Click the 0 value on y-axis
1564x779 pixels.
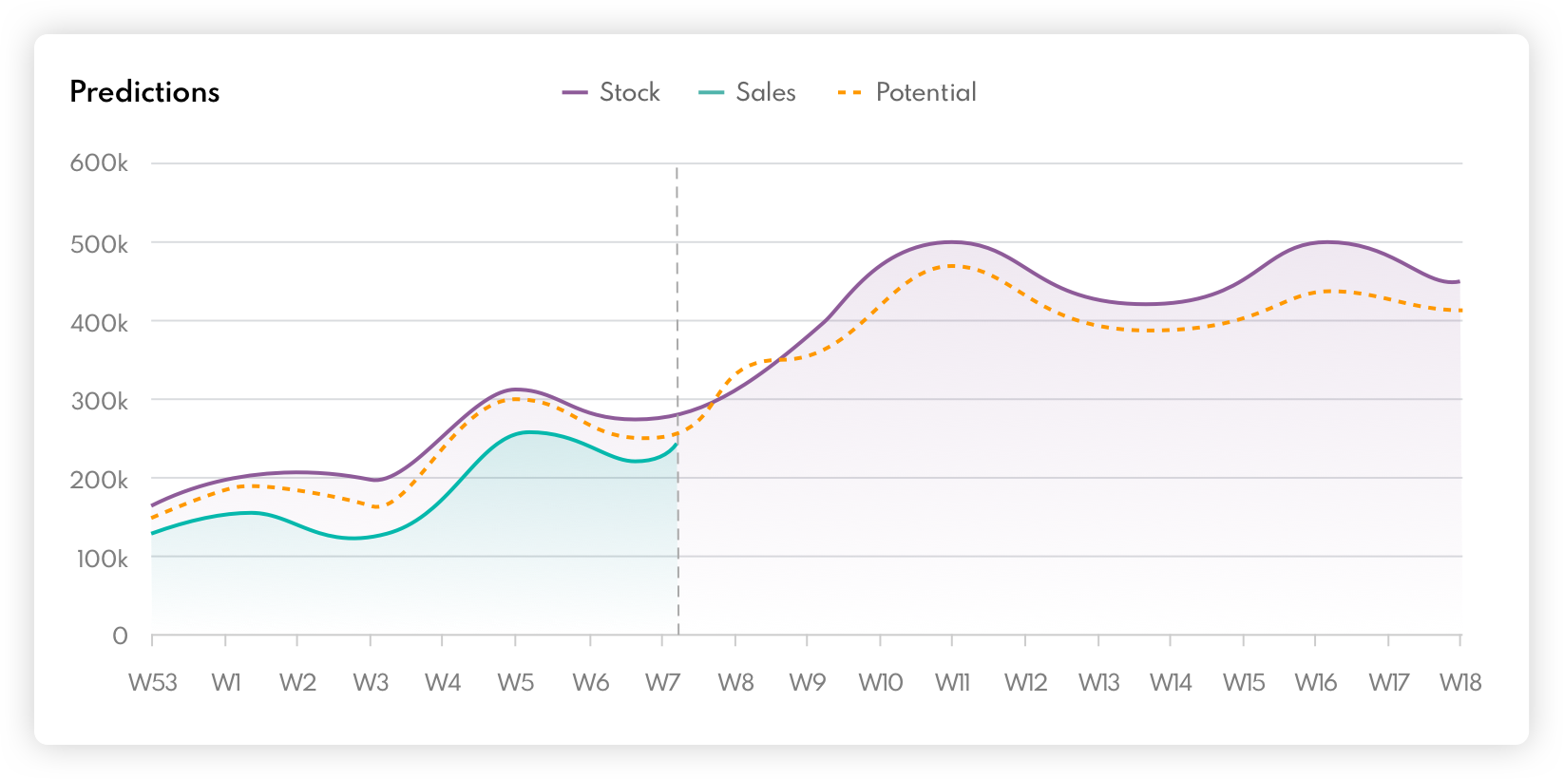pos(120,636)
